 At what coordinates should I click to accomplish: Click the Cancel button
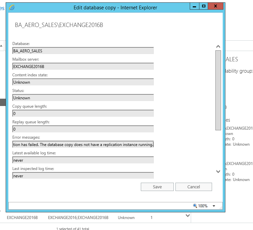click(194, 187)
